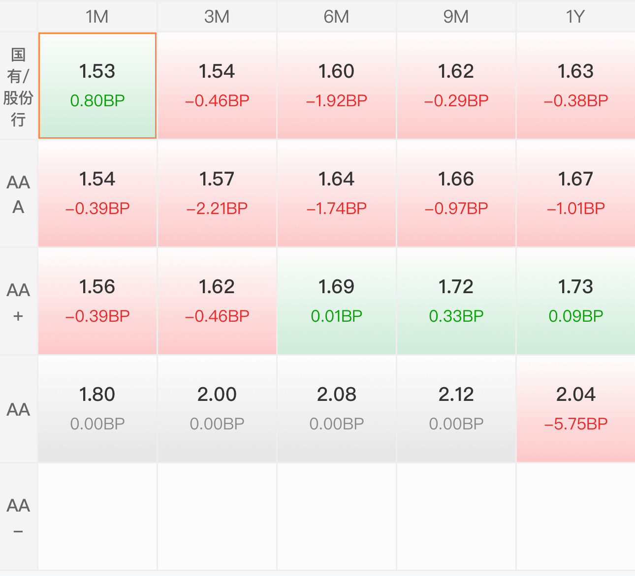
Task: Open the 1.66 cell with -0.97BP
Action: 456,194
